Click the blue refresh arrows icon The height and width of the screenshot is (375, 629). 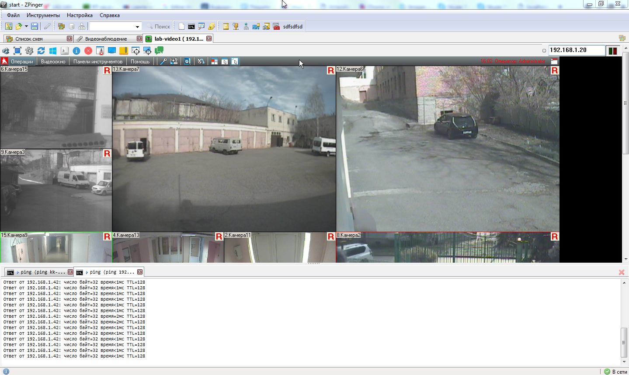(41, 51)
